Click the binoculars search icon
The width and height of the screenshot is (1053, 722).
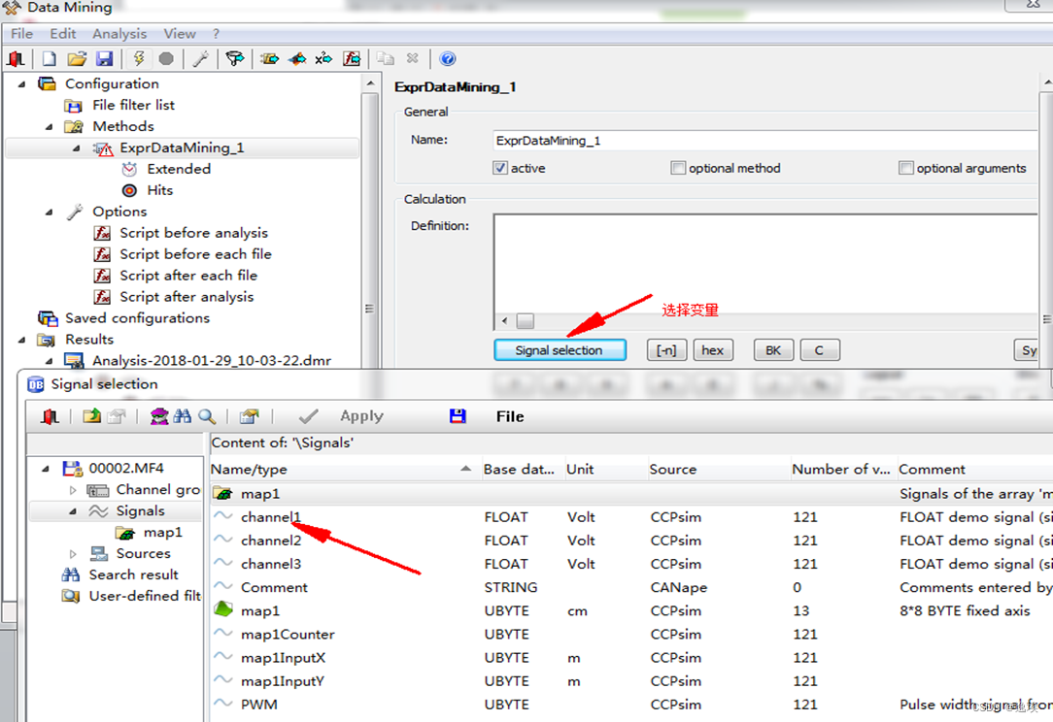(182, 416)
